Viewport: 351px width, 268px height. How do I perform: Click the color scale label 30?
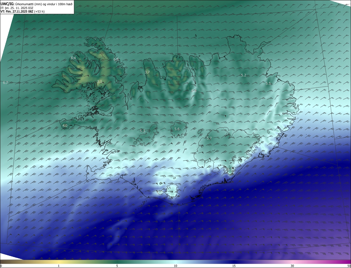coord(292,266)
